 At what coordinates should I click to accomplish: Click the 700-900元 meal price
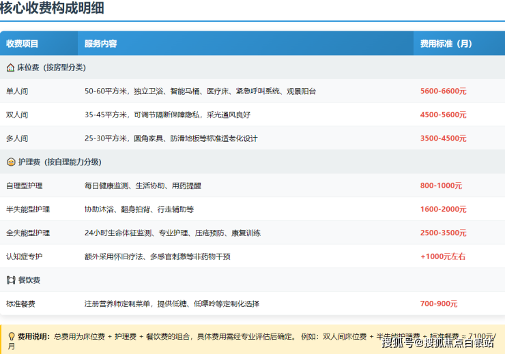point(439,304)
